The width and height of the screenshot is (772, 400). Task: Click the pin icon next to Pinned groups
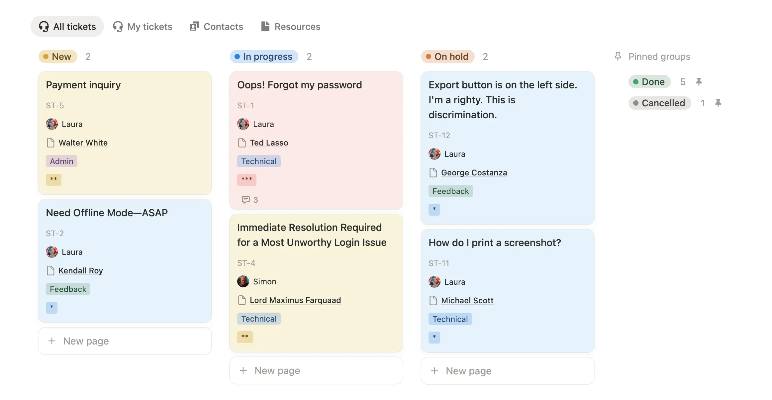tap(617, 56)
